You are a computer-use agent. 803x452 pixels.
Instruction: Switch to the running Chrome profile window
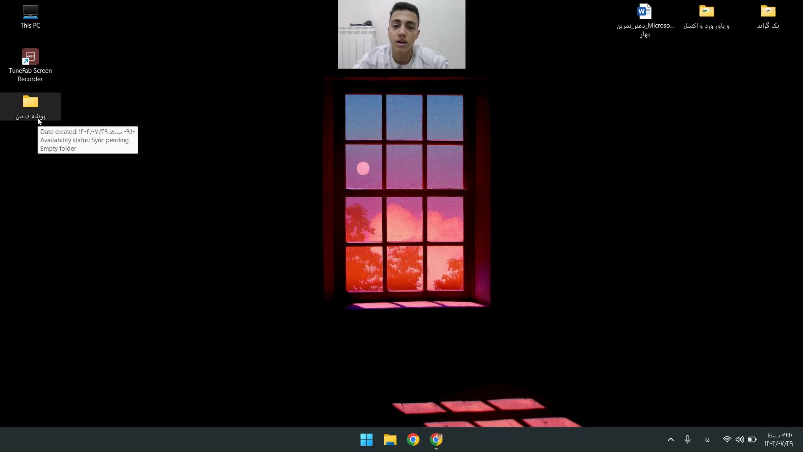(436, 439)
